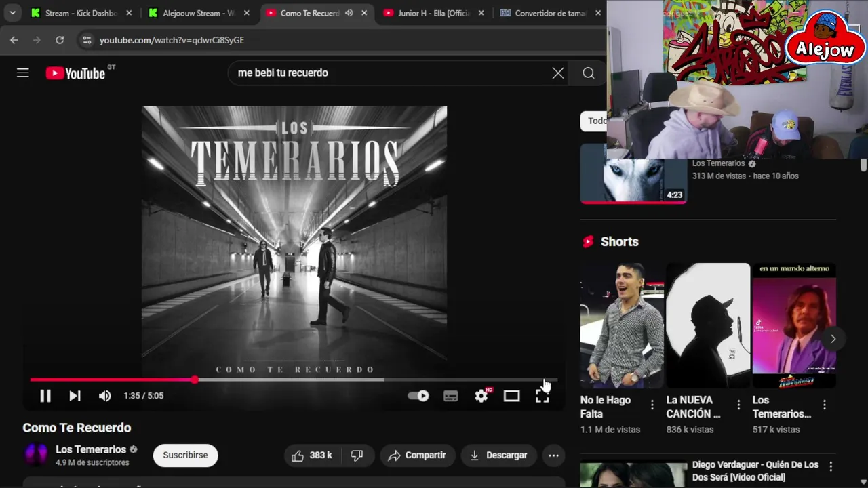Close the Stream - Kick Dashboard tab
Viewport: 868px width, 488px height.
[x=129, y=13]
